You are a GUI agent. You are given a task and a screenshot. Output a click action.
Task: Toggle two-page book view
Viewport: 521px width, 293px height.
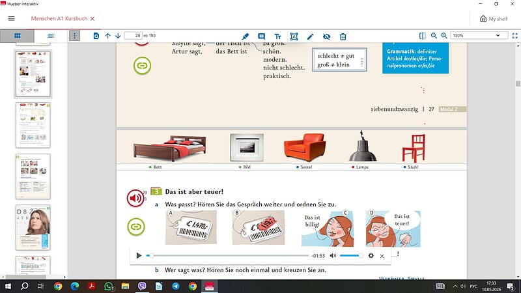(x=423, y=36)
